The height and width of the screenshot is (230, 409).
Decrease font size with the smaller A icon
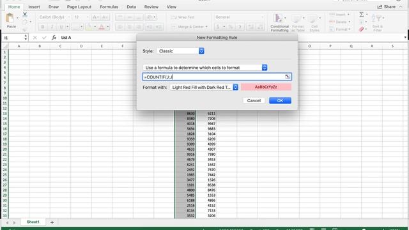[105, 17]
